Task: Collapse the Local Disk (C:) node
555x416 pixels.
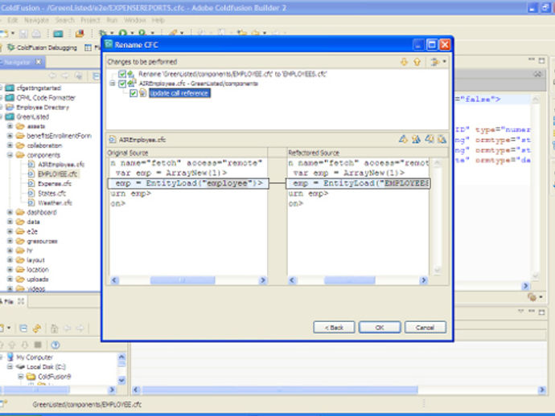Action: click(10, 367)
